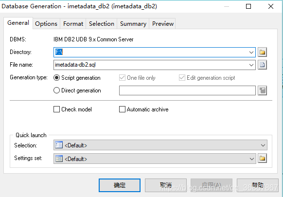
Task: Expand the File name dropdown arrow
Action: click(251, 65)
